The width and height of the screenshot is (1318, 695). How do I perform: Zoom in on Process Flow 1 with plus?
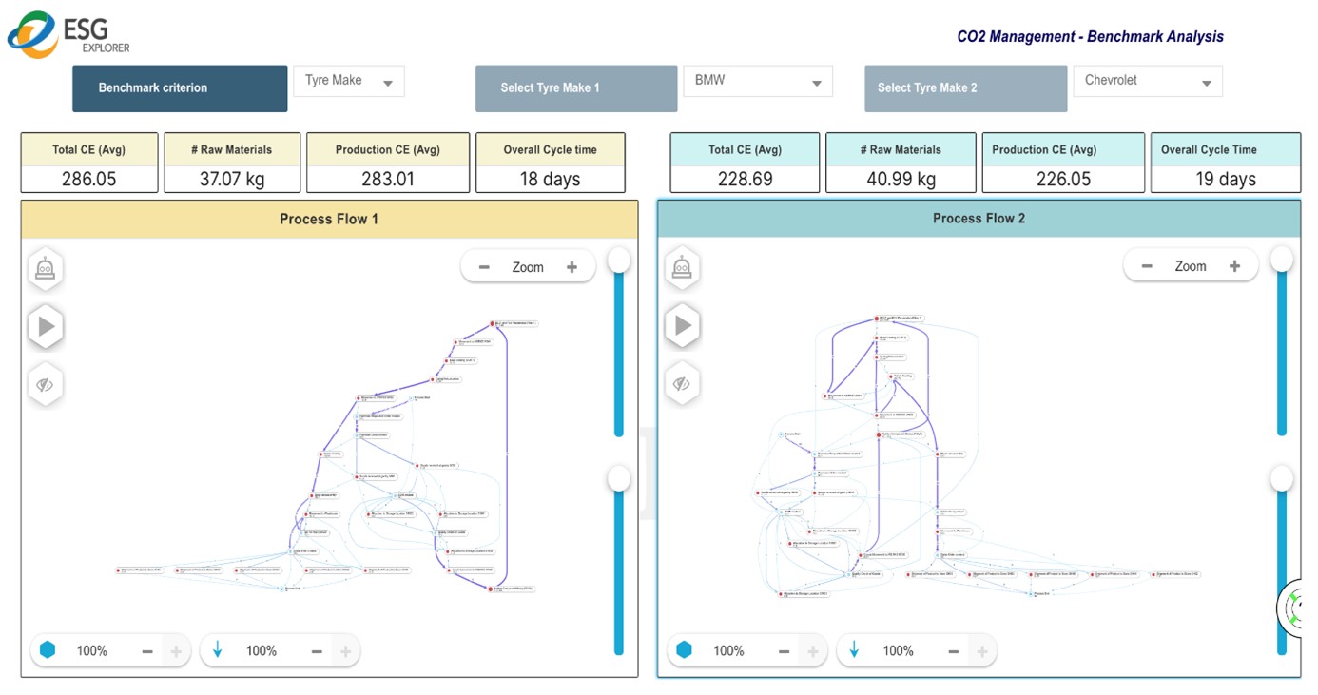[572, 267]
